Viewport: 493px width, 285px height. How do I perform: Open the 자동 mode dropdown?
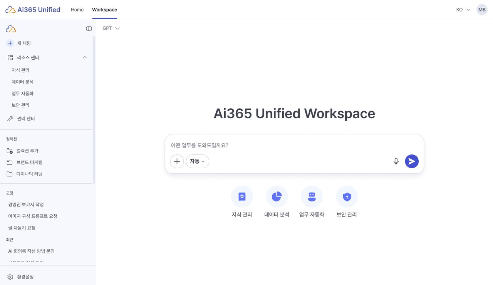(x=198, y=161)
